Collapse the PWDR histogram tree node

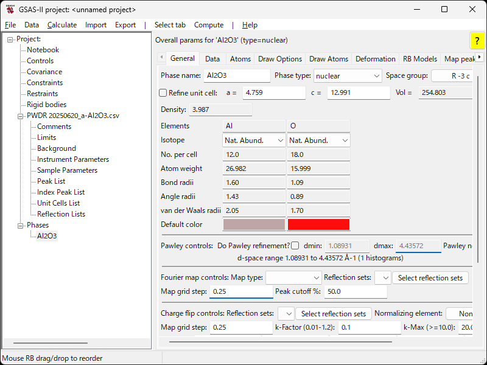21,116
